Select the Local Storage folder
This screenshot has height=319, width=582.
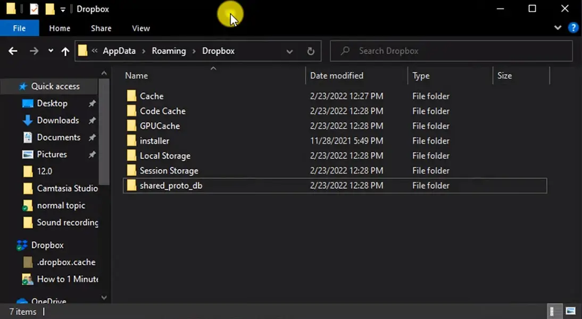point(165,156)
